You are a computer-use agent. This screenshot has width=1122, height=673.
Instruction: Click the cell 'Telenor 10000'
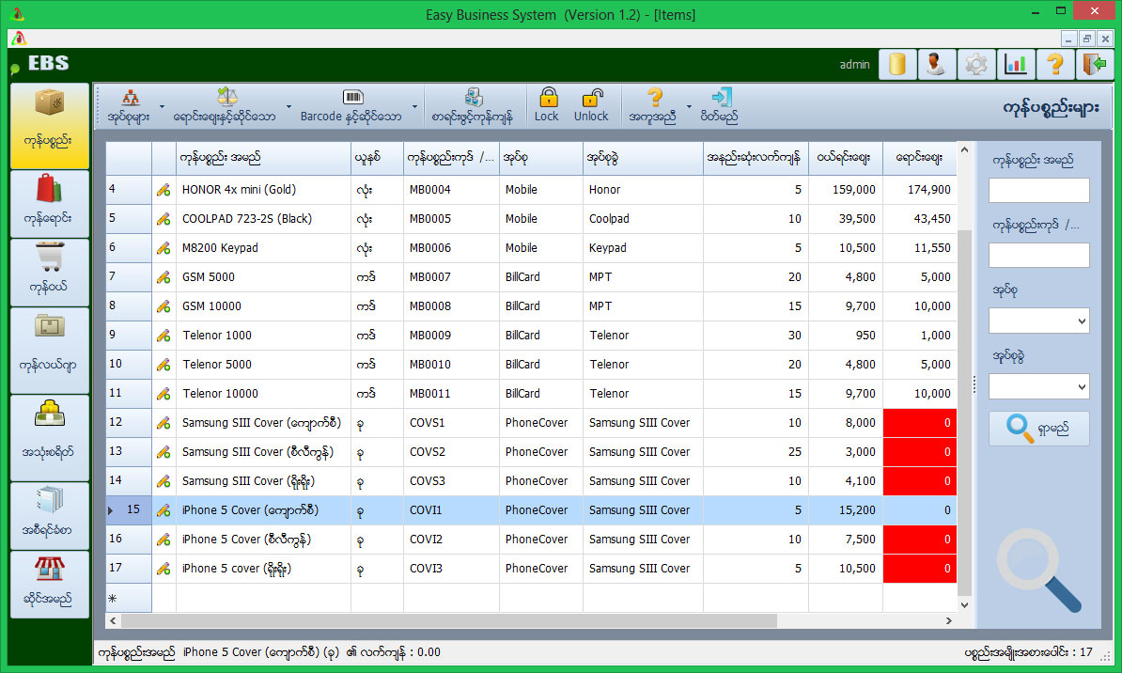coord(263,394)
